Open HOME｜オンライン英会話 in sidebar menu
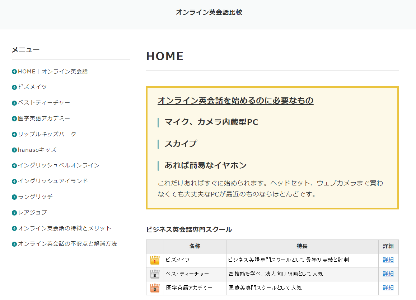This screenshot has width=416, height=300. pyautogui.click(x=53, y=72)
